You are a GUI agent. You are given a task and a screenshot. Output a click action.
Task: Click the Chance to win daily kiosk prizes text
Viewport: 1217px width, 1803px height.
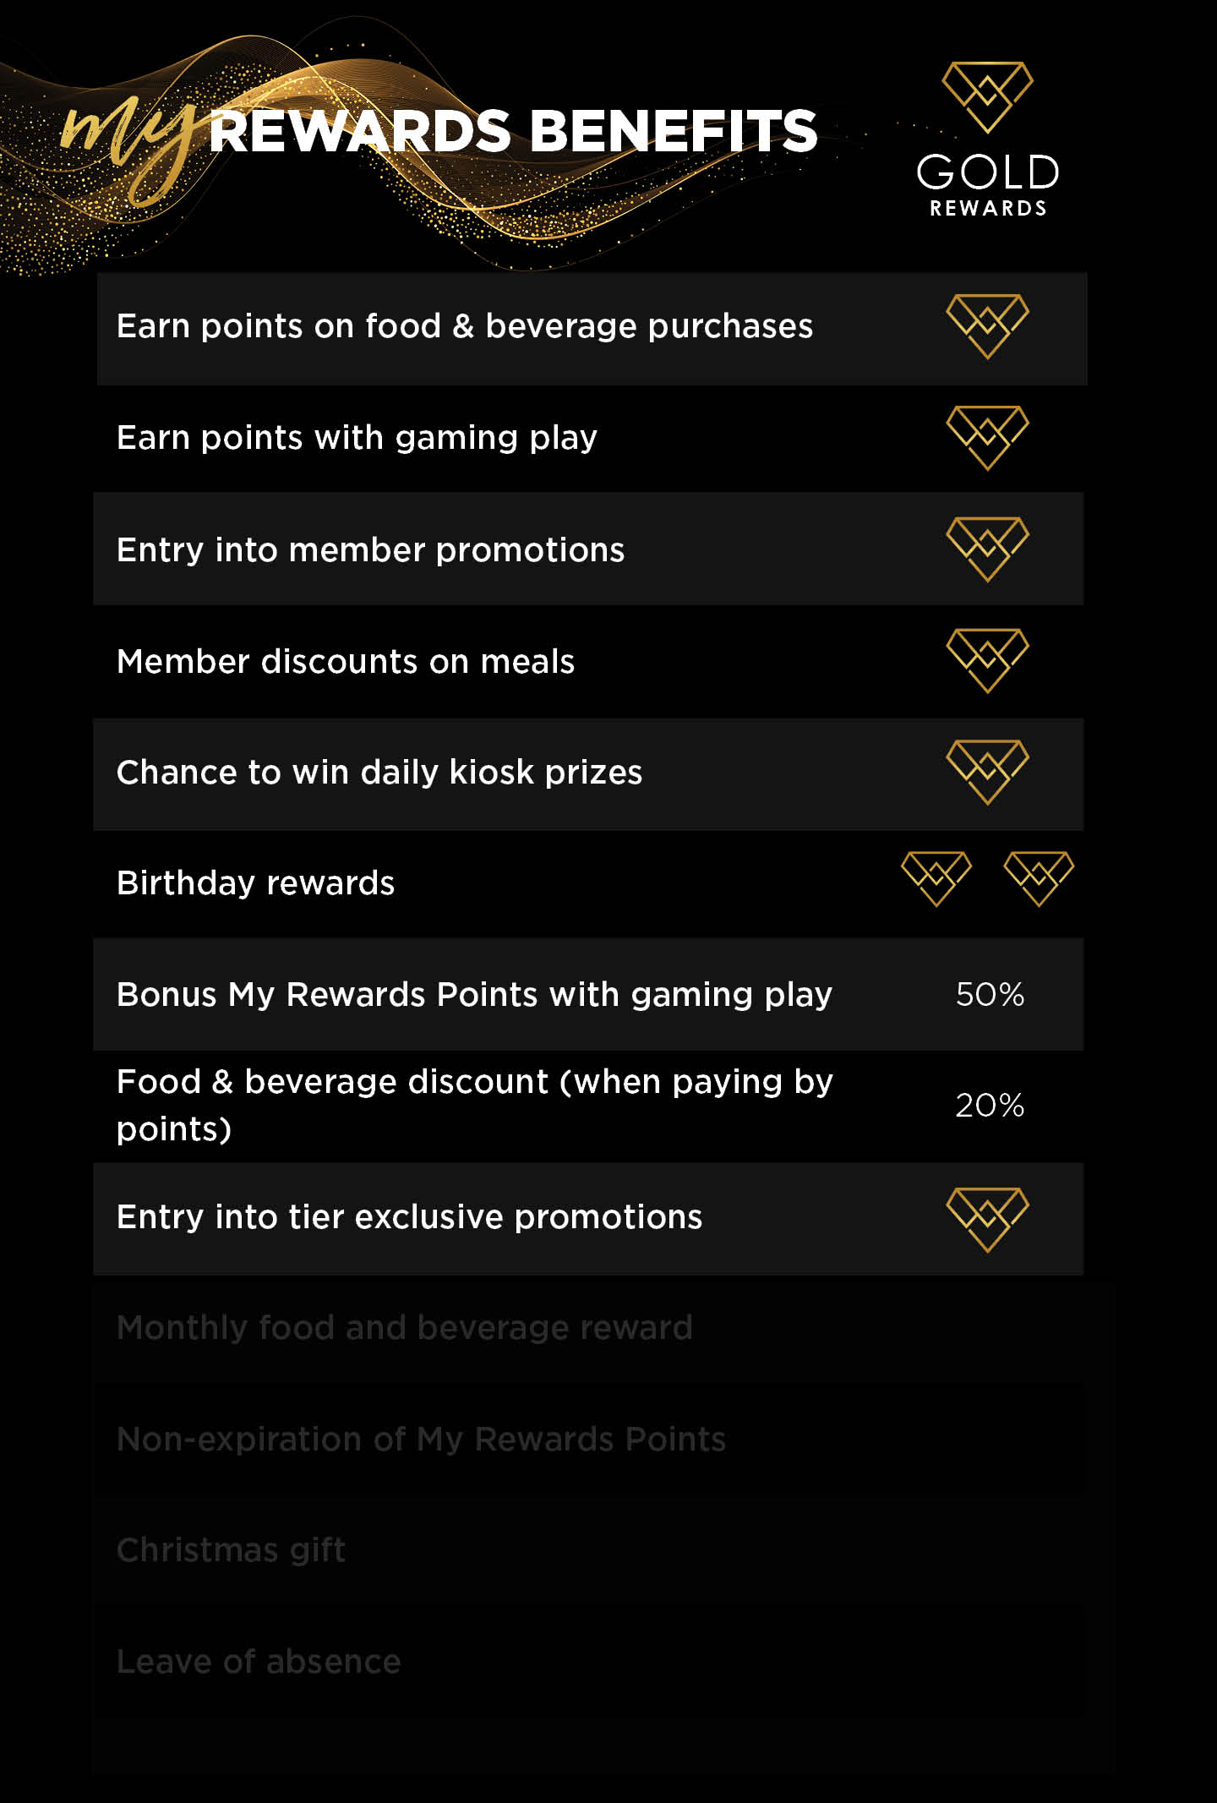pos(379,773)
